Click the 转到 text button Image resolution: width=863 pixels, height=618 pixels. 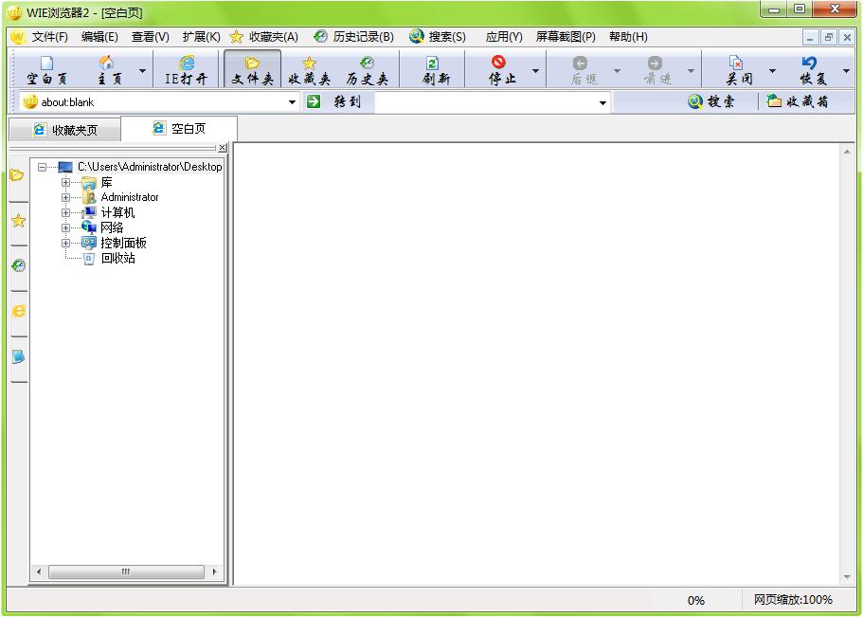click(x=348, y=102)
